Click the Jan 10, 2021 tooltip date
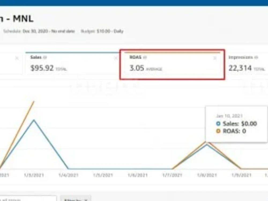This screenshot has height=201, width=268. 229,116
